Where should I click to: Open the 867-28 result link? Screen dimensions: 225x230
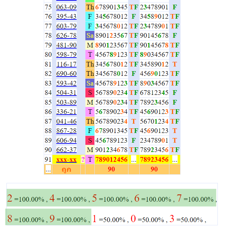tap(66, 131)
